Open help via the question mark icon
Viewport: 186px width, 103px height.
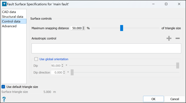coord(4,99)
